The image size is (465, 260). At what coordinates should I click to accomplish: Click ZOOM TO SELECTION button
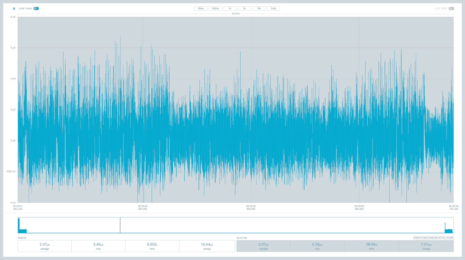pos(424,238)
